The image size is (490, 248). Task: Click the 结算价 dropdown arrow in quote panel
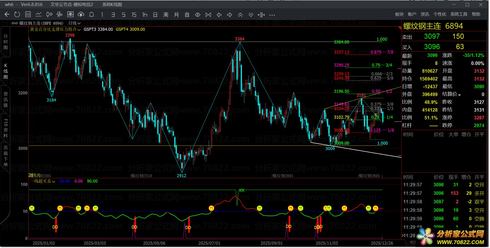[x=460, y=95]
